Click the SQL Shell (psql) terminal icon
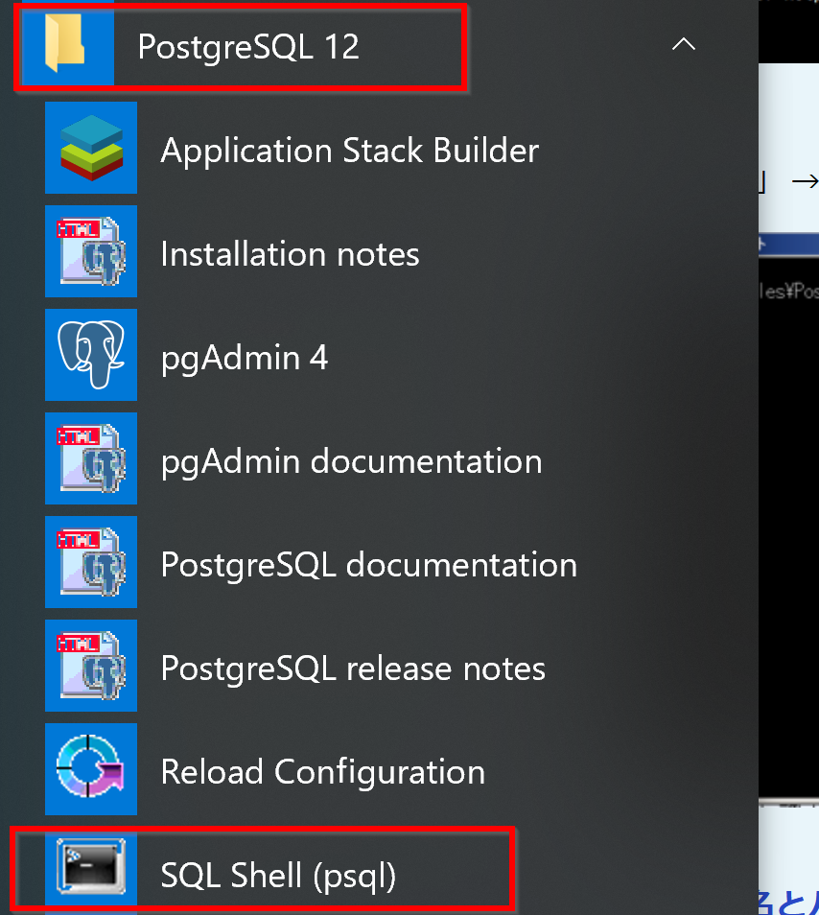 click(x=91, y=867)
